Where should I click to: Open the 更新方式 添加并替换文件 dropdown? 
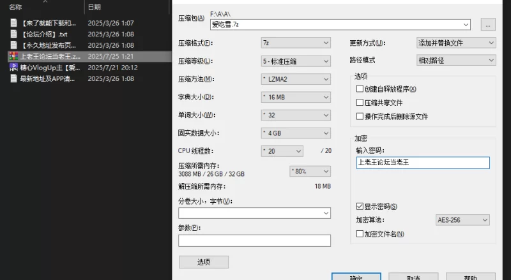point(456,43)
